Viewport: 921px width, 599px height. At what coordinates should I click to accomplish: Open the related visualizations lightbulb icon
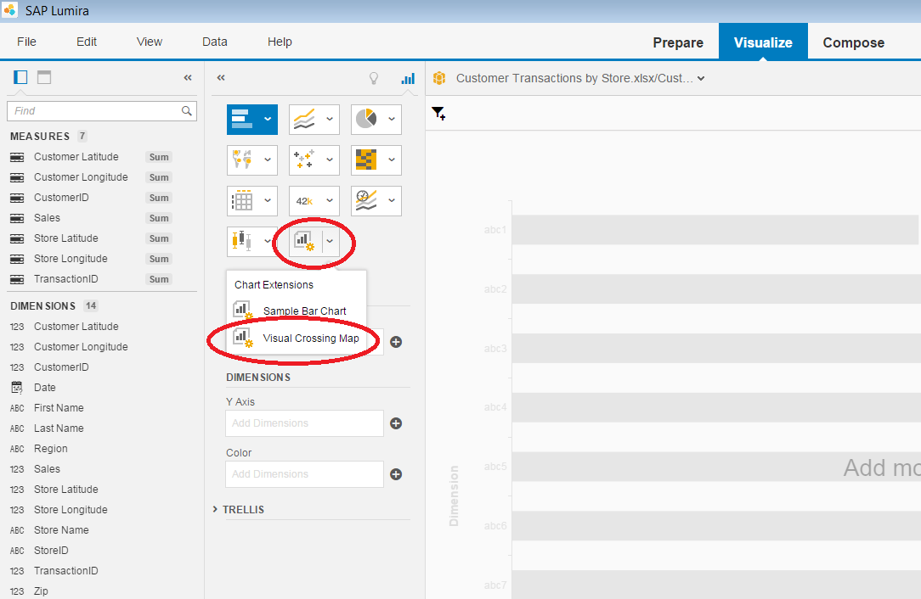374,78
